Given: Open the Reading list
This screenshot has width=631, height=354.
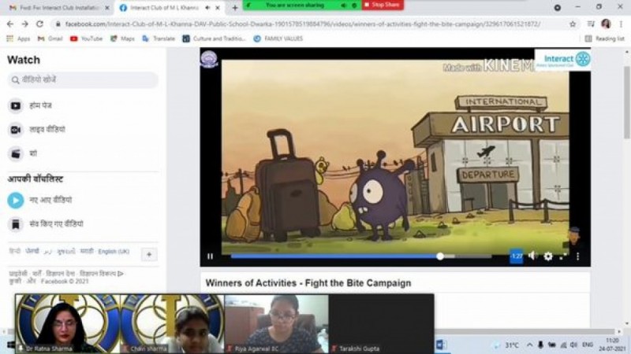Looking at the screenshot, I should click(x=604, y=39).
